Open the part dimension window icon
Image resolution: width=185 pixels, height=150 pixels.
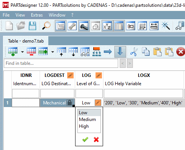coord(131,26)
